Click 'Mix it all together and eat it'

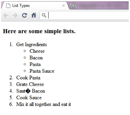44,104
